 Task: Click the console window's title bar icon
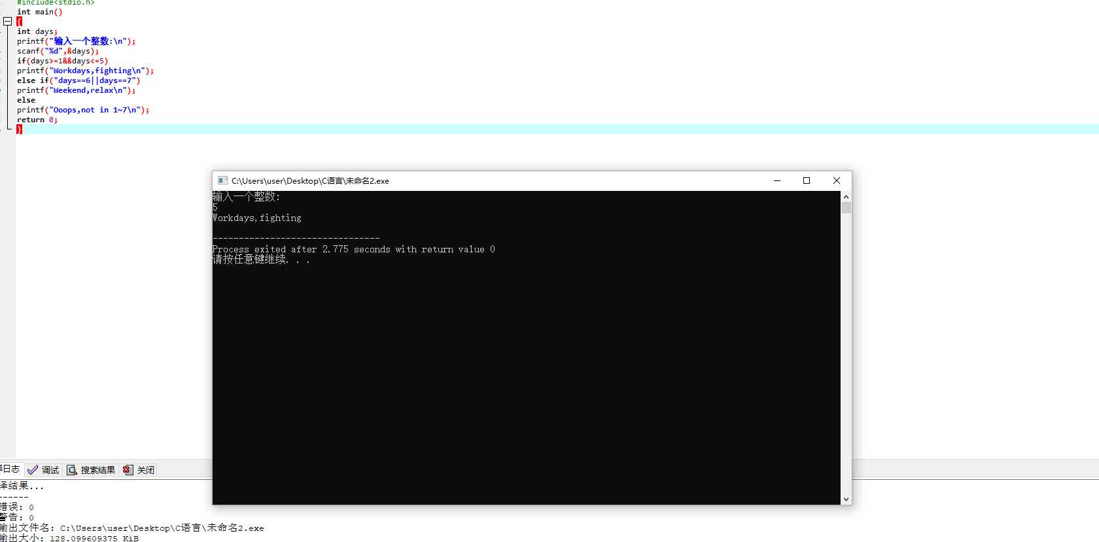pos(222,180)
